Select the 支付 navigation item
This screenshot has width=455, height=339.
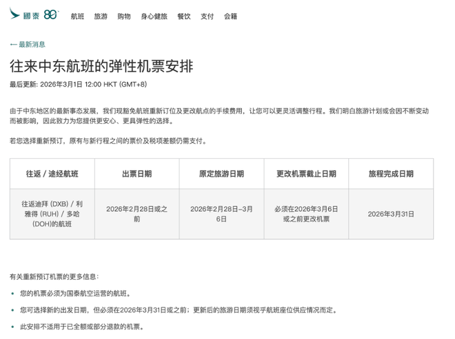(207, 15)
